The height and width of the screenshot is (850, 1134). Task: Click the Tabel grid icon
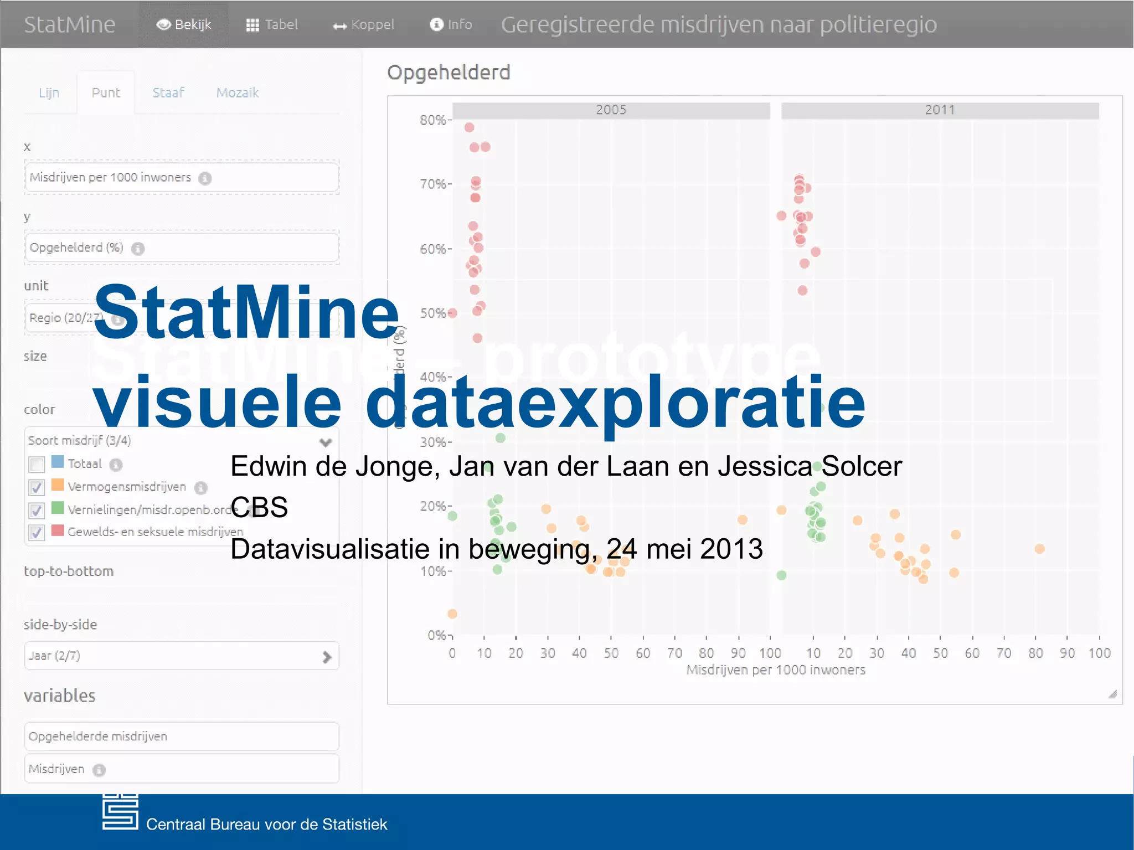coord(252,25)
